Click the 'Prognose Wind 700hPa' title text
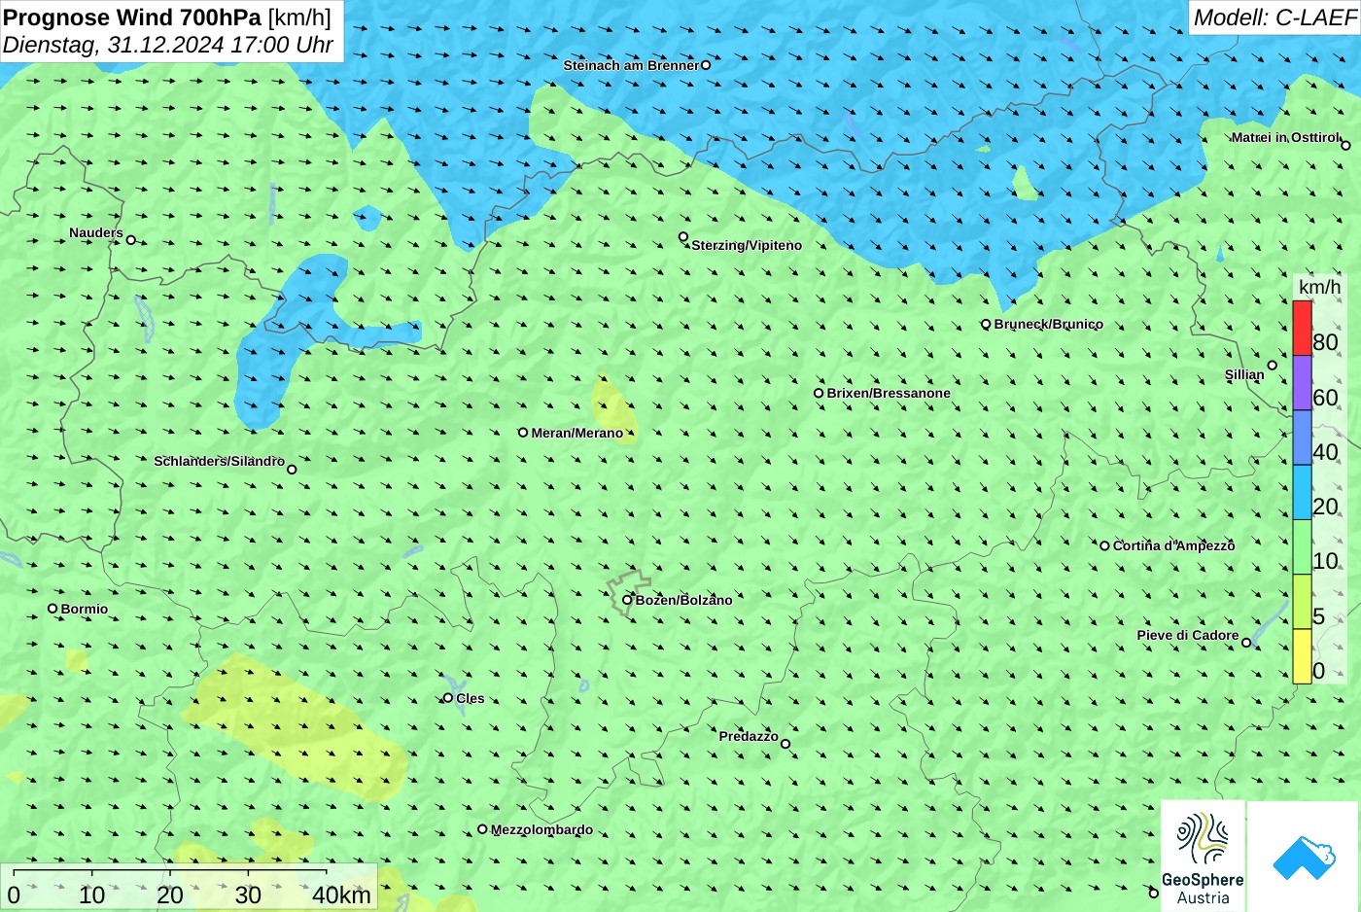 point(133,17)
